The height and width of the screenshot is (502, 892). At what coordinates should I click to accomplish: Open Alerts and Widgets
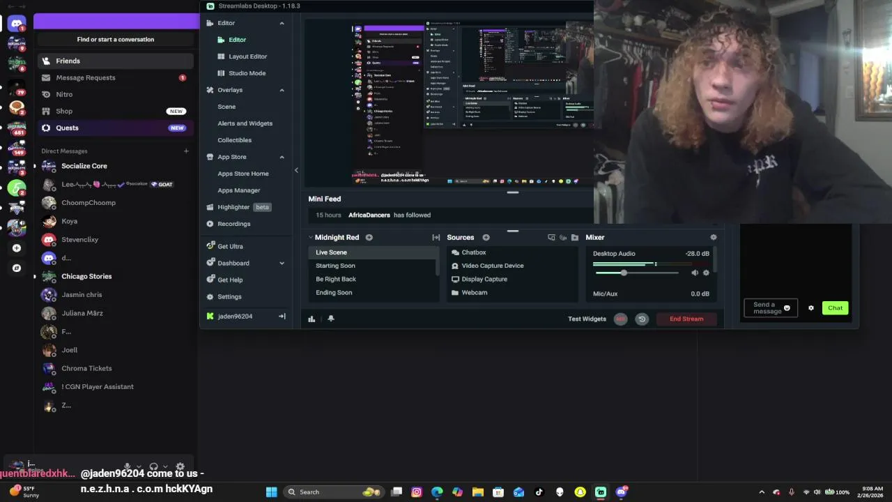click(245, 123)
